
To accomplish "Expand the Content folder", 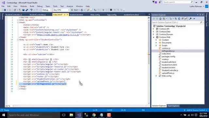I will pos(156,40).
